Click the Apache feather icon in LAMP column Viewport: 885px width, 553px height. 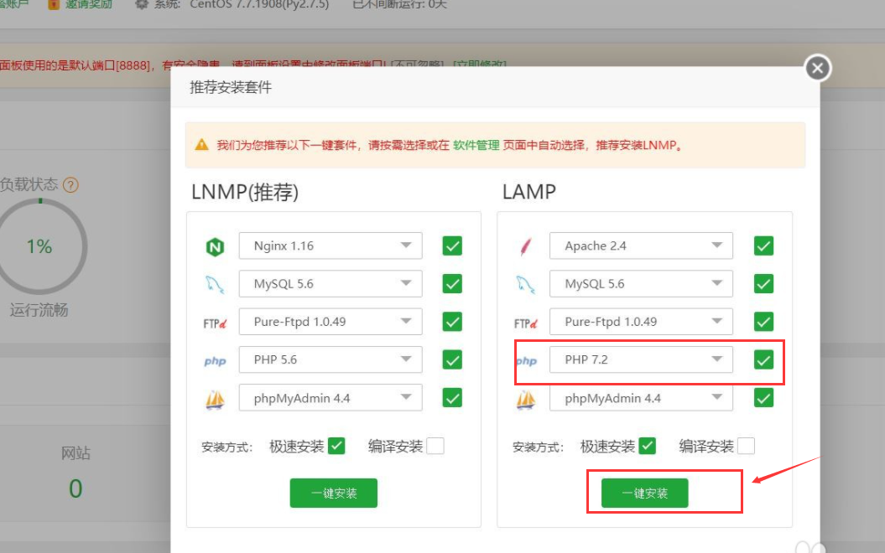[527, 245]
